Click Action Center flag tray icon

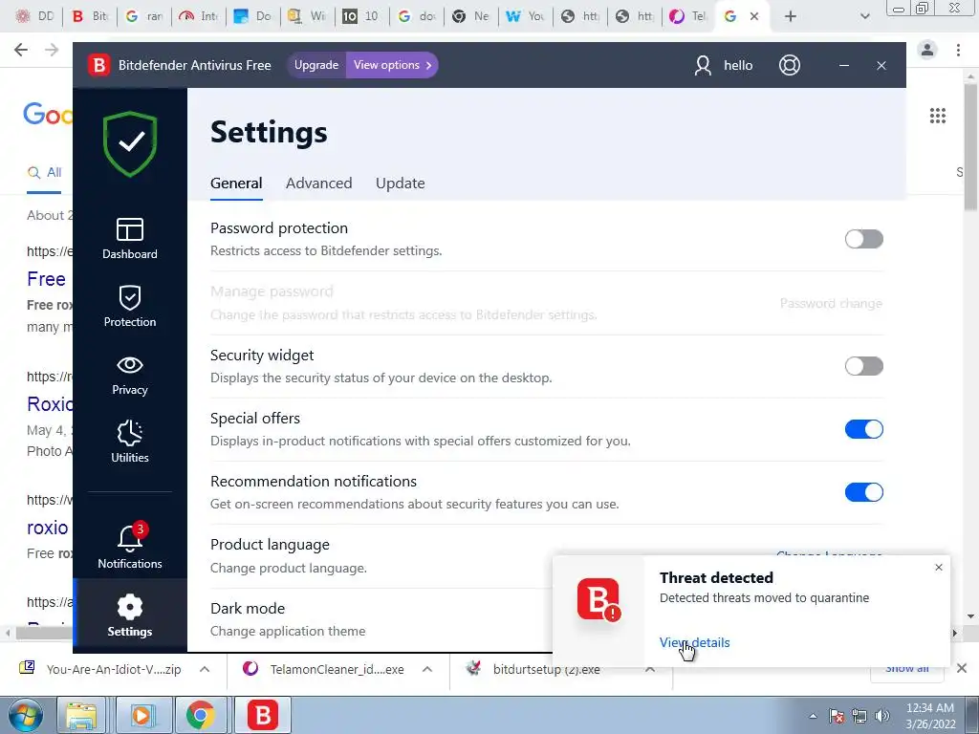coord(837,716)
